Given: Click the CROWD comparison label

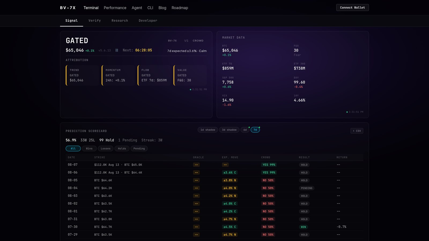Looking at the screenshot, I should pyautogui.click(x=198, y=41).
